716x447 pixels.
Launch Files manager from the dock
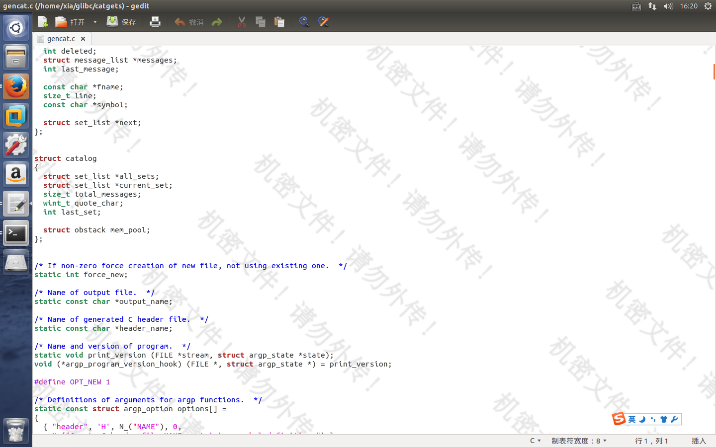[x=16, y=57]
